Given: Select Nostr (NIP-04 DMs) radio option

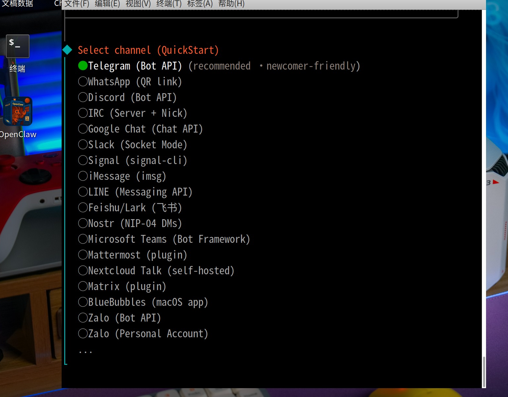Looking at the screenshot, I should tap(83, 223).
